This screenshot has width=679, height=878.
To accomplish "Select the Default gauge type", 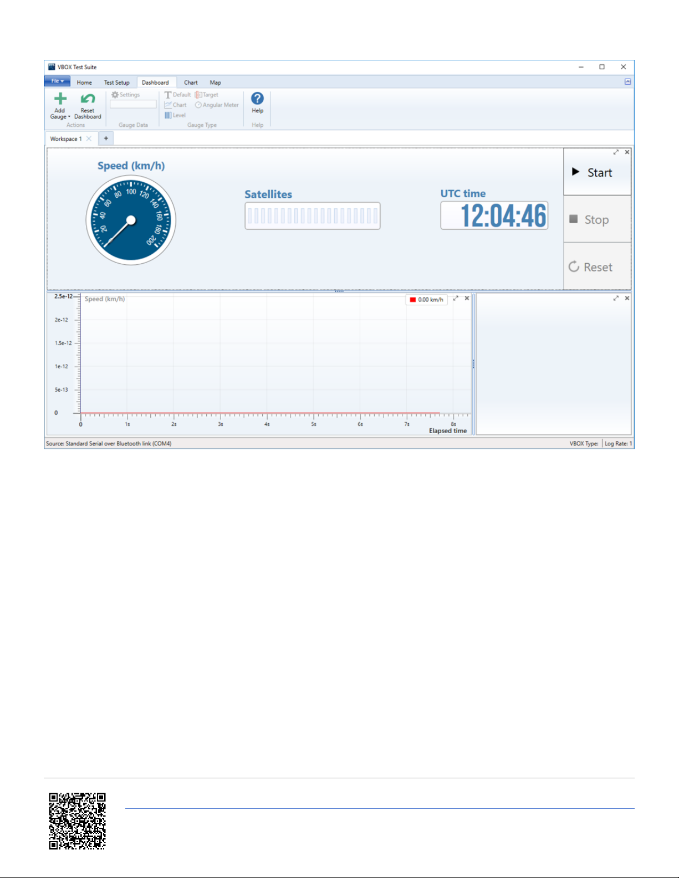I will pos(177,95).
